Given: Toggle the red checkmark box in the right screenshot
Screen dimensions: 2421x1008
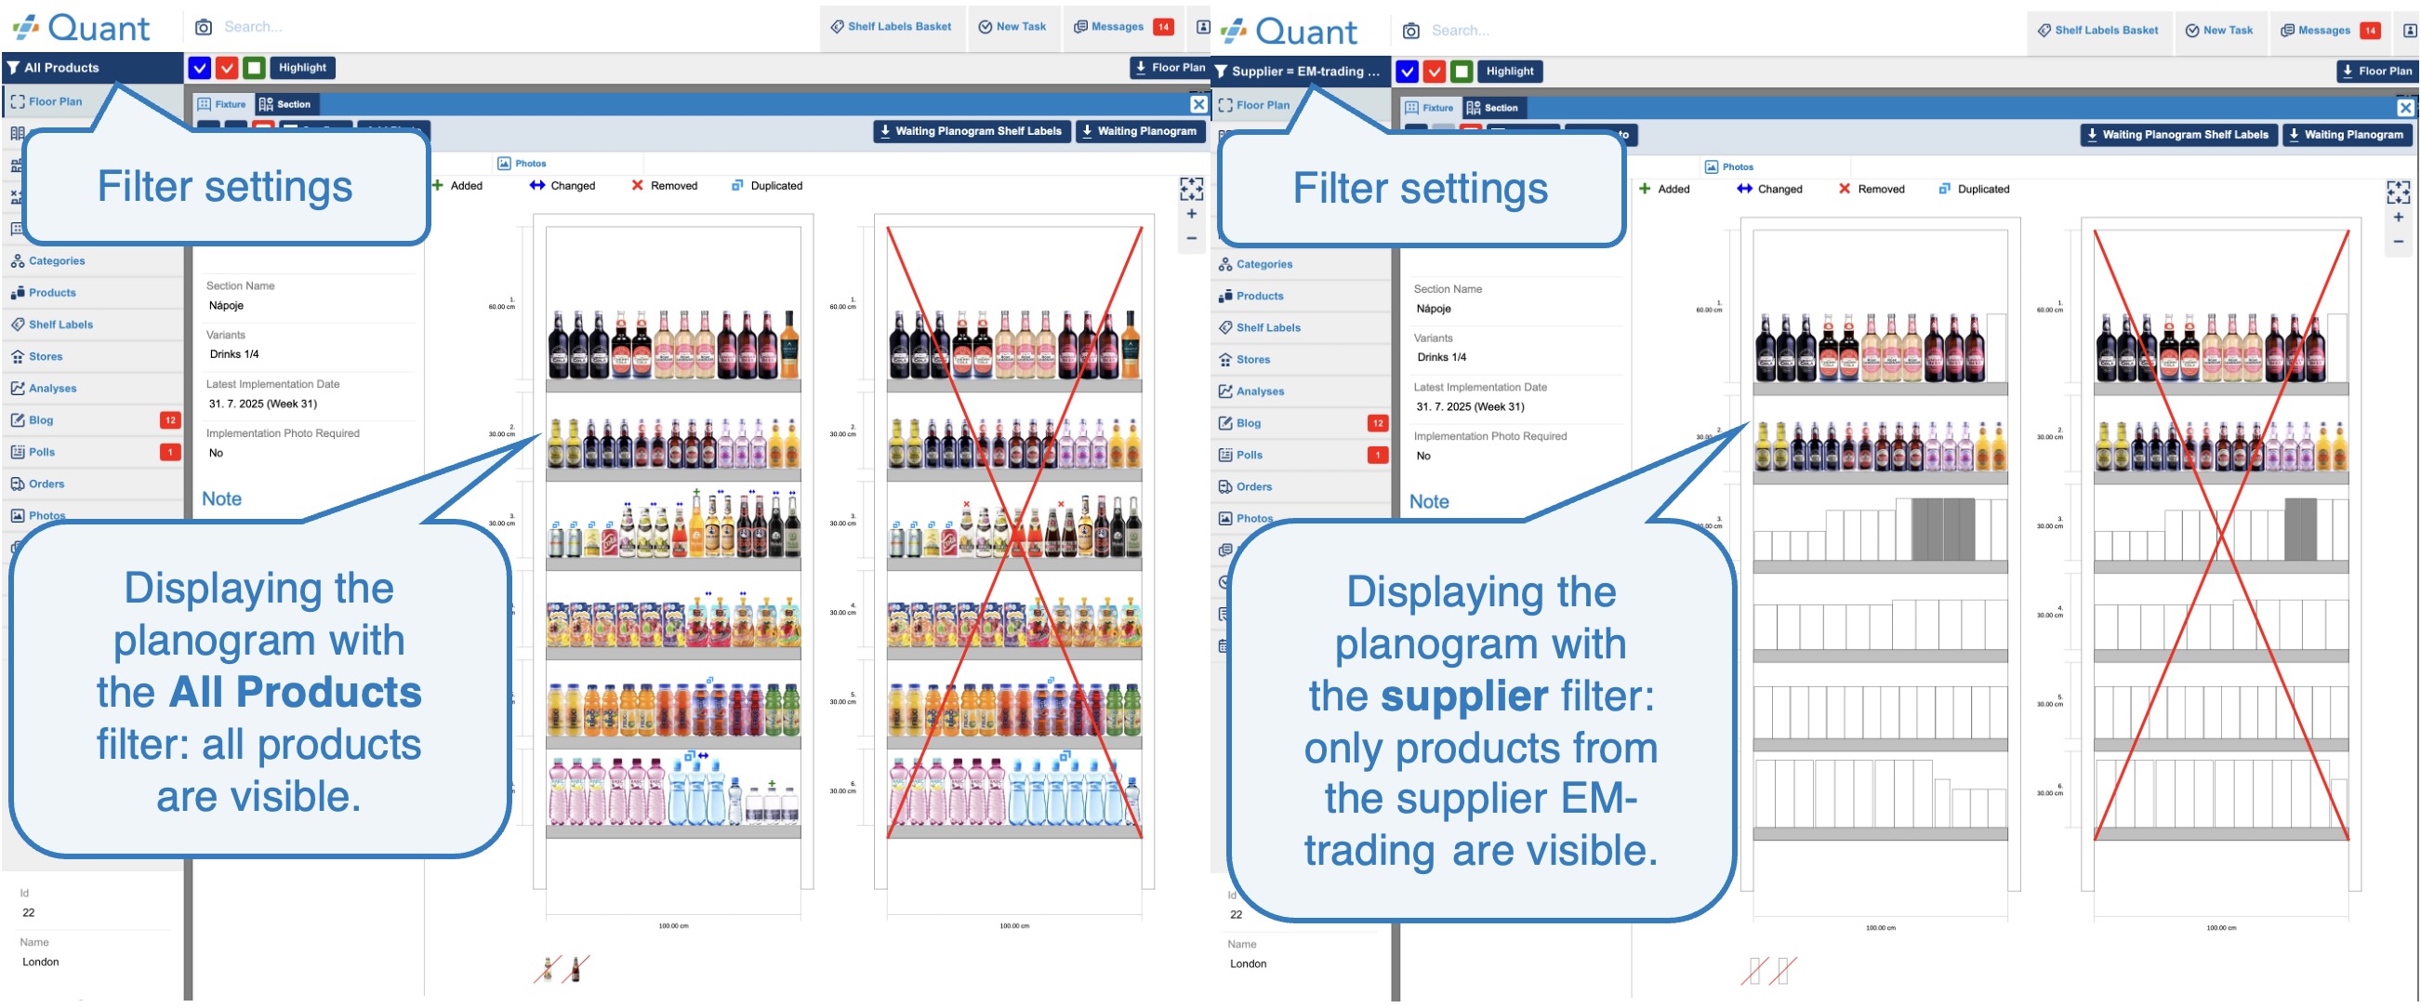Looking at the screenshot, I should coord(1435,72).
